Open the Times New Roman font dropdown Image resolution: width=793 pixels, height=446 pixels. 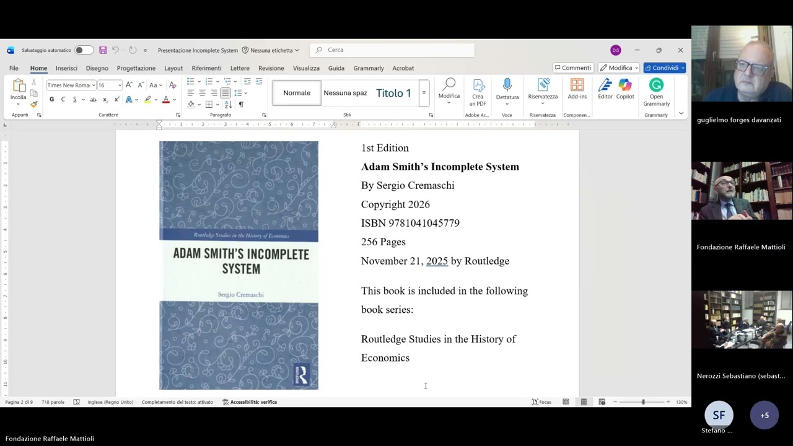(93, 85)
